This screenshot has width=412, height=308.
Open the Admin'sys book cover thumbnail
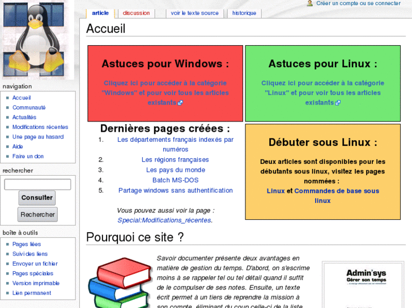tap(363, 285)
